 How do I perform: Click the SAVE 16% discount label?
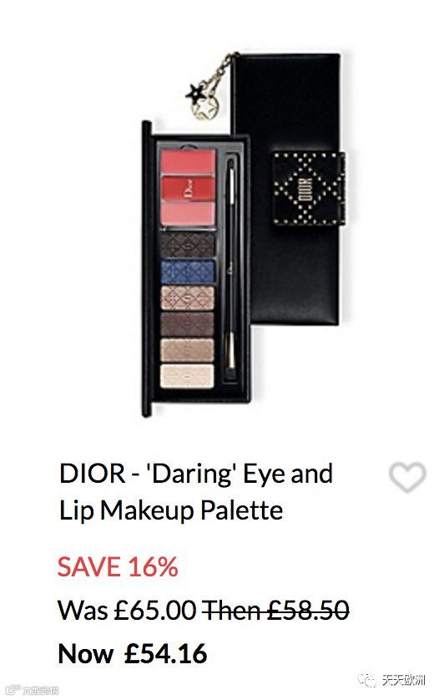[x=118, y=566]
